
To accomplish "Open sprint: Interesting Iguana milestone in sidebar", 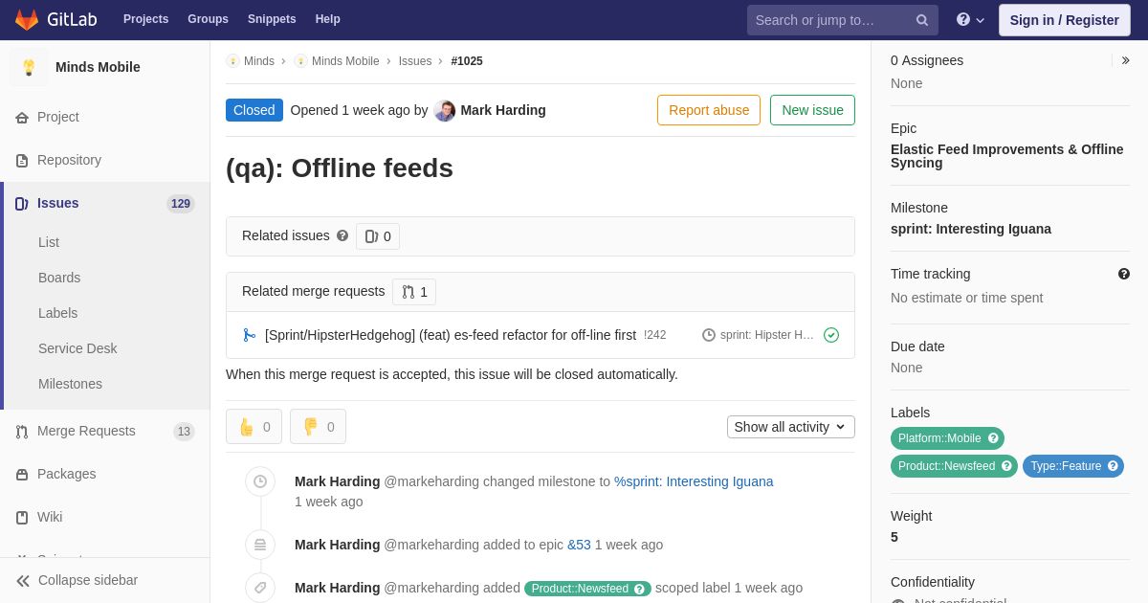I will click(x=971, y=229).
